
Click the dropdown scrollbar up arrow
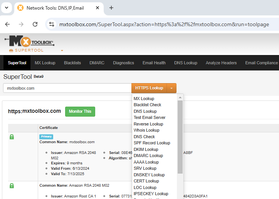click(x=180, y=97)
